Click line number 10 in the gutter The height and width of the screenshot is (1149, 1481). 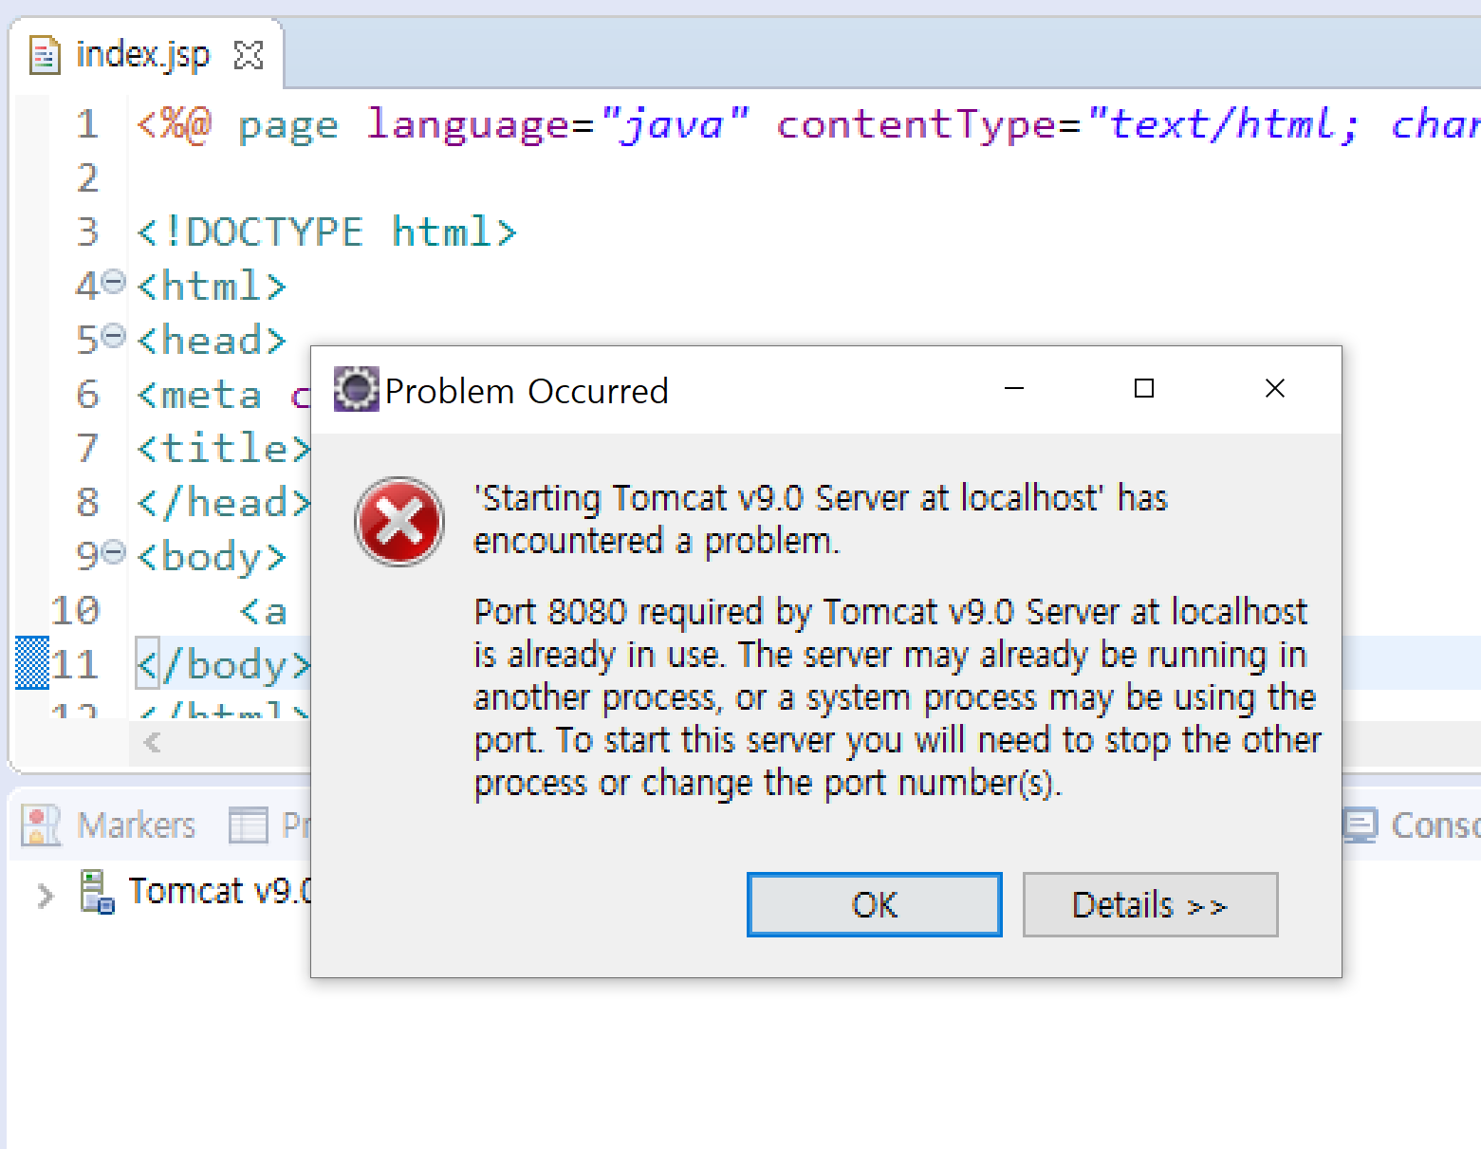tap(75, 610)
